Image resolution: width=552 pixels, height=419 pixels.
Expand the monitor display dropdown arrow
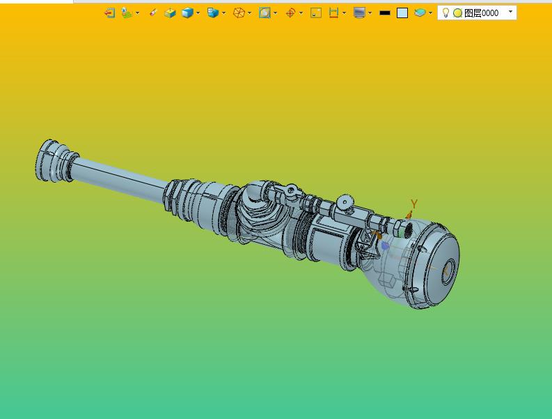pyautogui.click(x=370, y=13)
